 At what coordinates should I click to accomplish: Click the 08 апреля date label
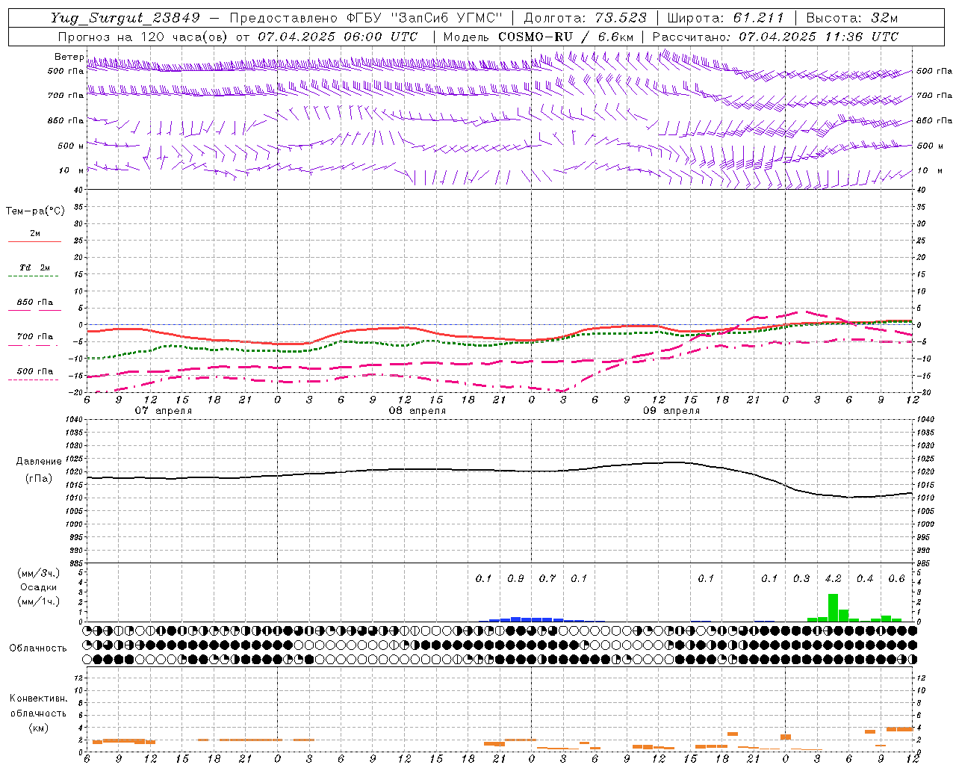(417, 411)
